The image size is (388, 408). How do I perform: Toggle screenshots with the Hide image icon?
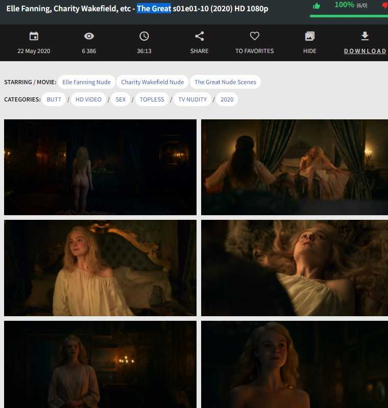309,36
